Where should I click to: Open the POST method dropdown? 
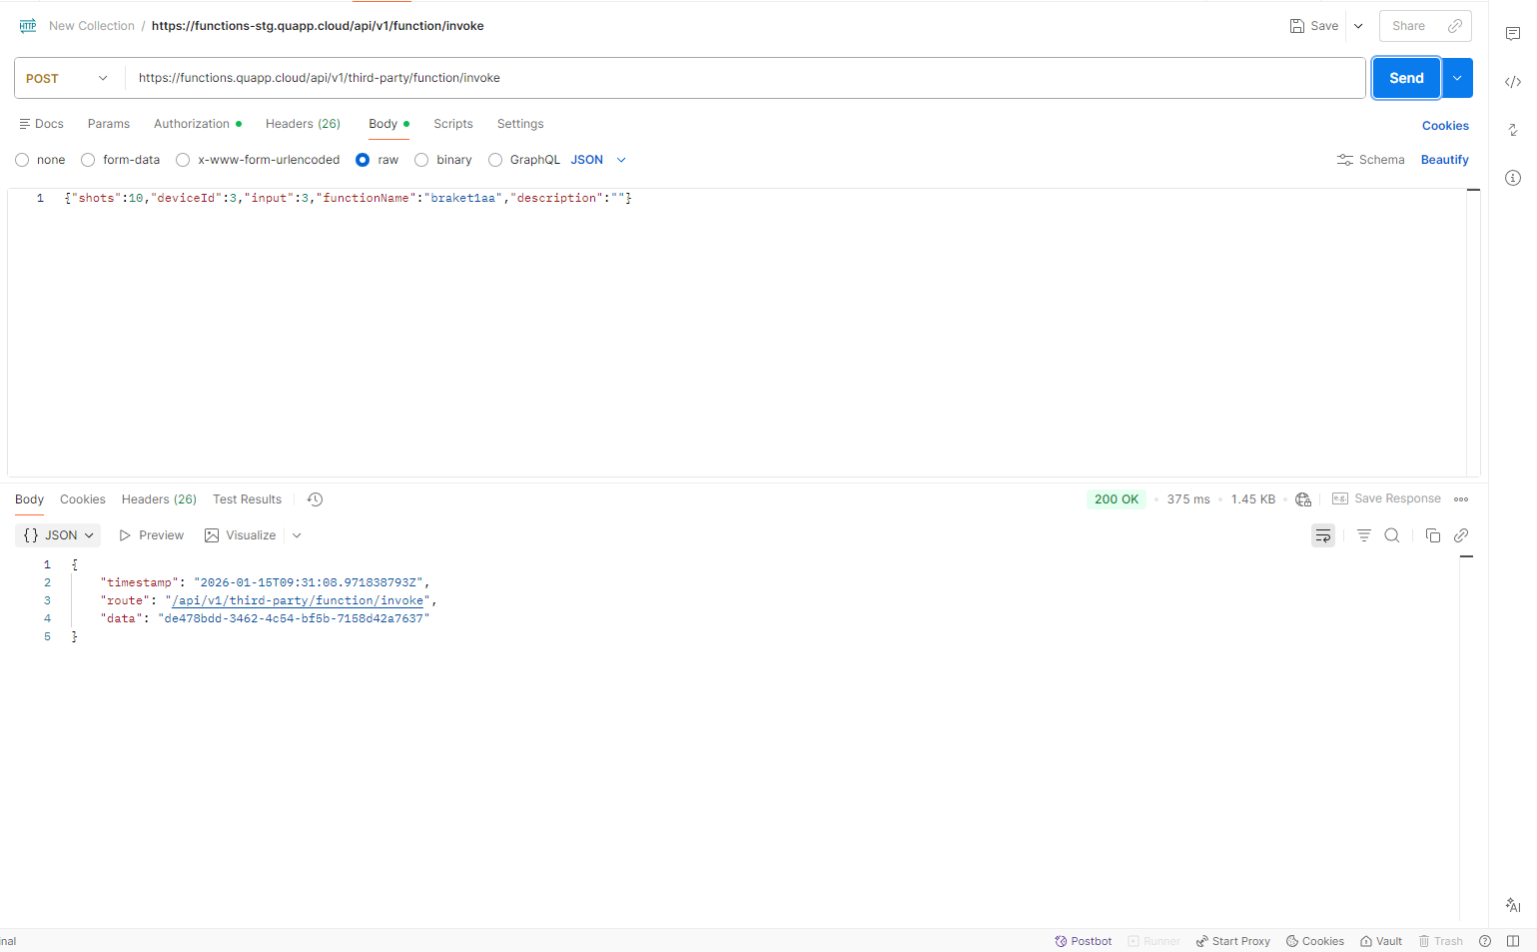tap(67, 78)
